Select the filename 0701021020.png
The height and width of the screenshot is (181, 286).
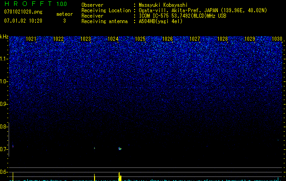click(23, 12)
